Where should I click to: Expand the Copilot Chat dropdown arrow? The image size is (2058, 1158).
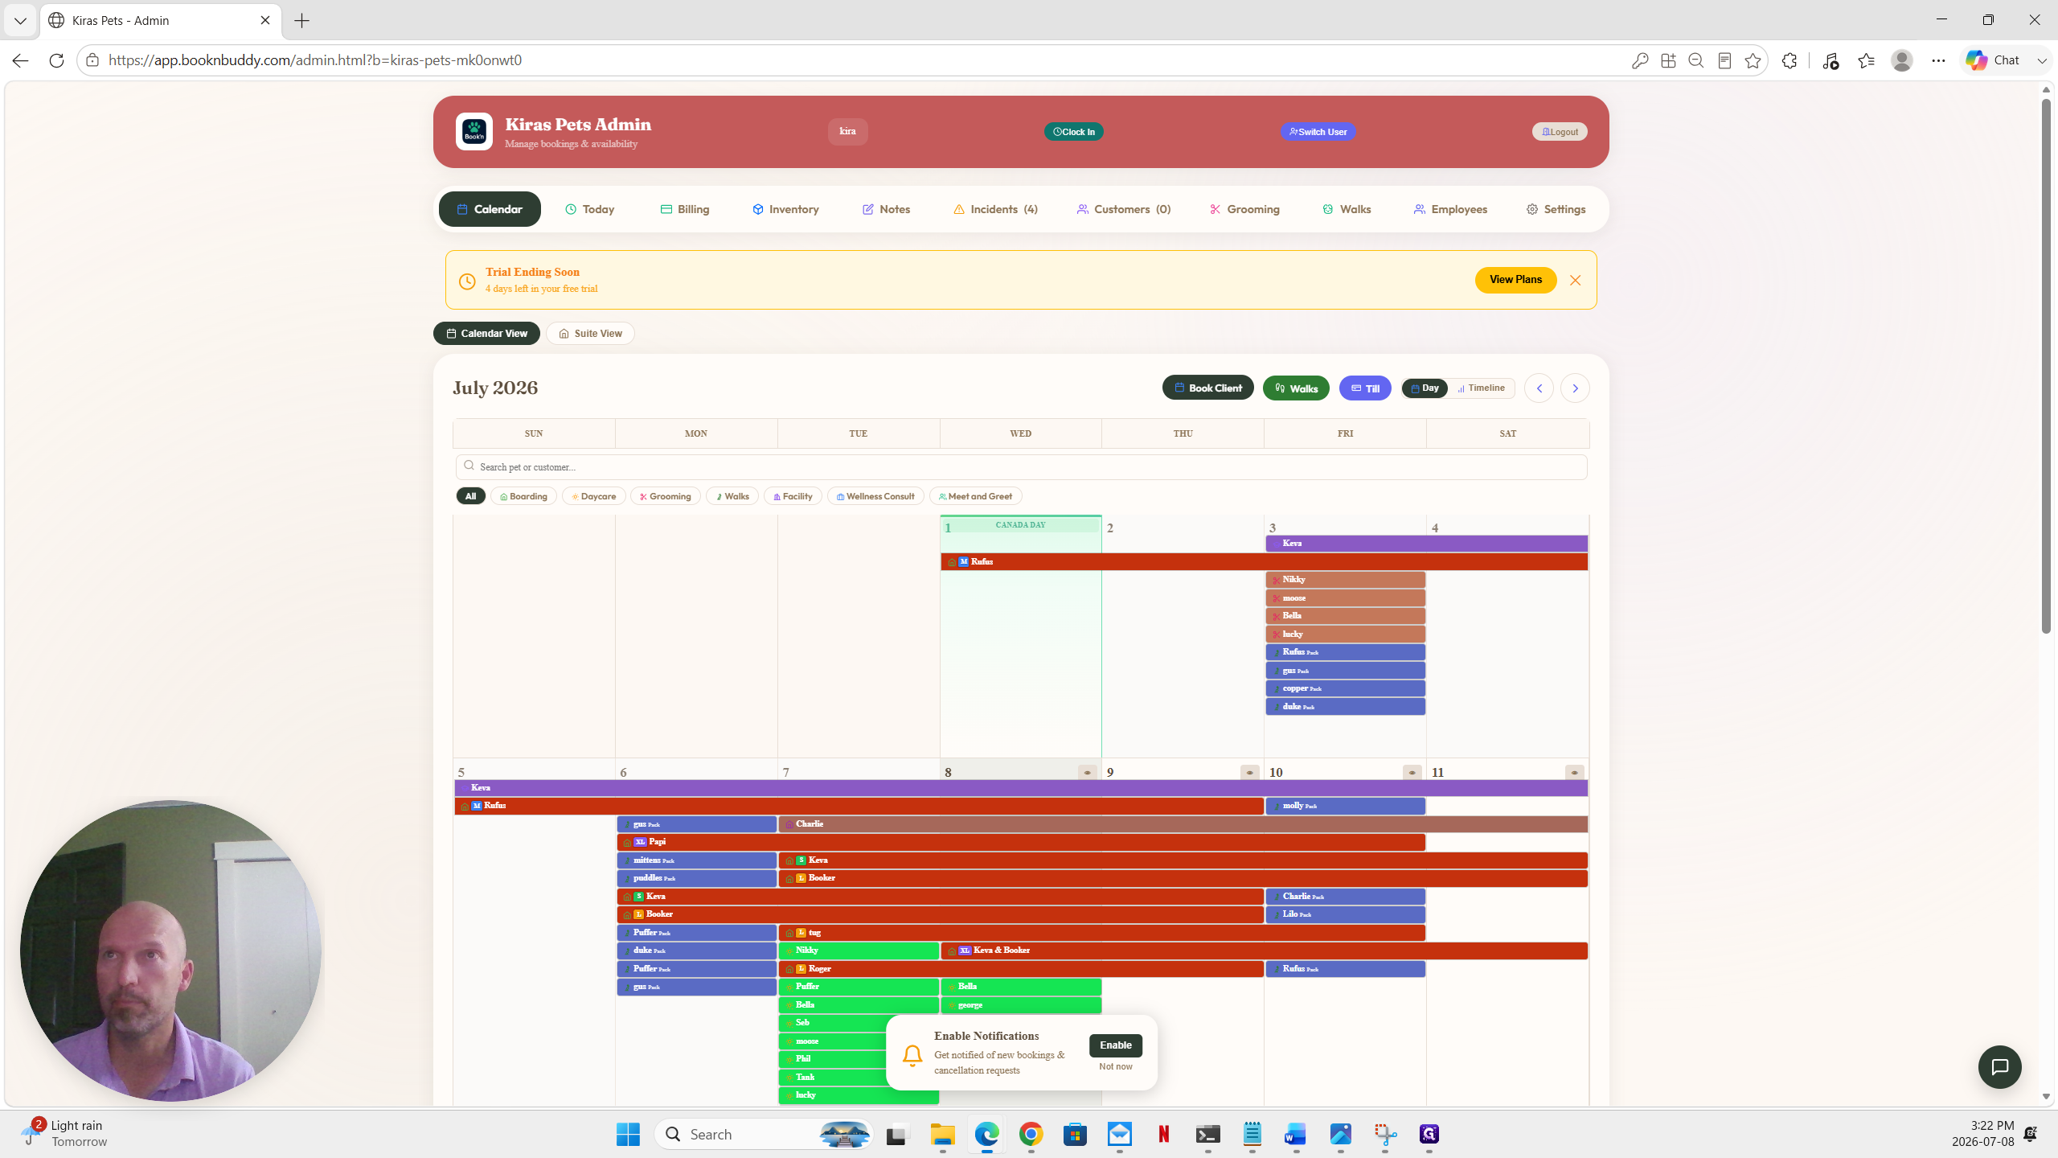[x=2042, y=60]
